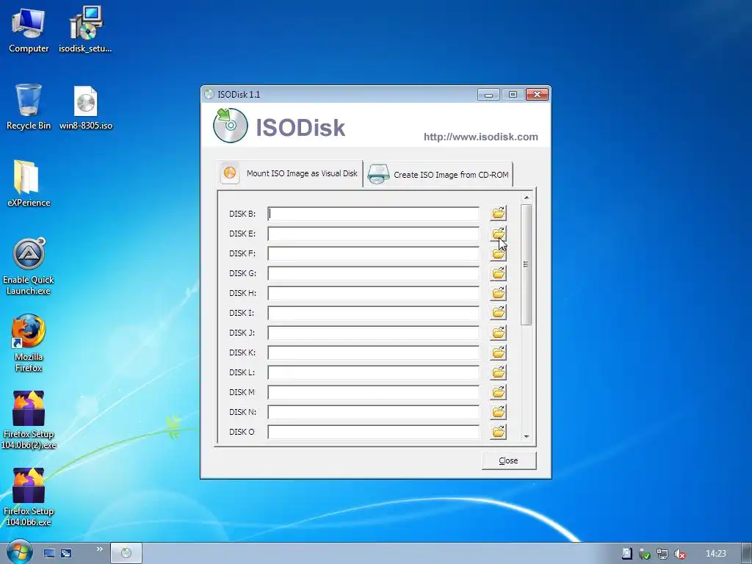Focus the DISK O path input

(x=373, y=432)
